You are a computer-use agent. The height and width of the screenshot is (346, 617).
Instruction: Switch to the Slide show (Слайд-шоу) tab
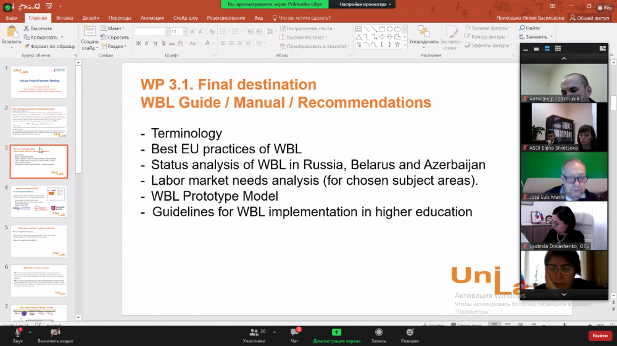pos(186,18)
